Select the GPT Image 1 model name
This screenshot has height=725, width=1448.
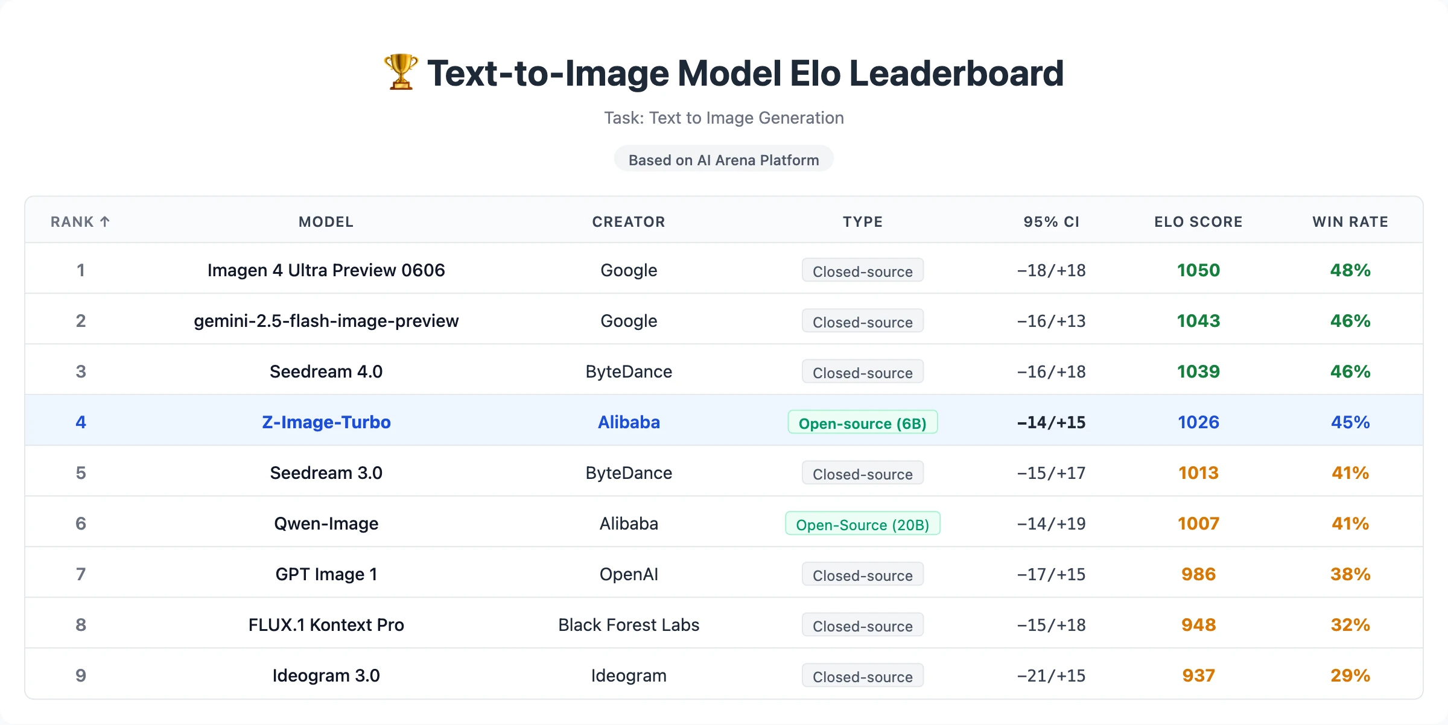click(x=326, y=574)
